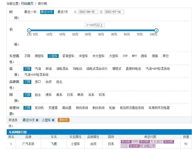This screenshot has width=192, height=149.
Task: Choose SUV vehicle type filter
Action: click(x=125, y=56)
